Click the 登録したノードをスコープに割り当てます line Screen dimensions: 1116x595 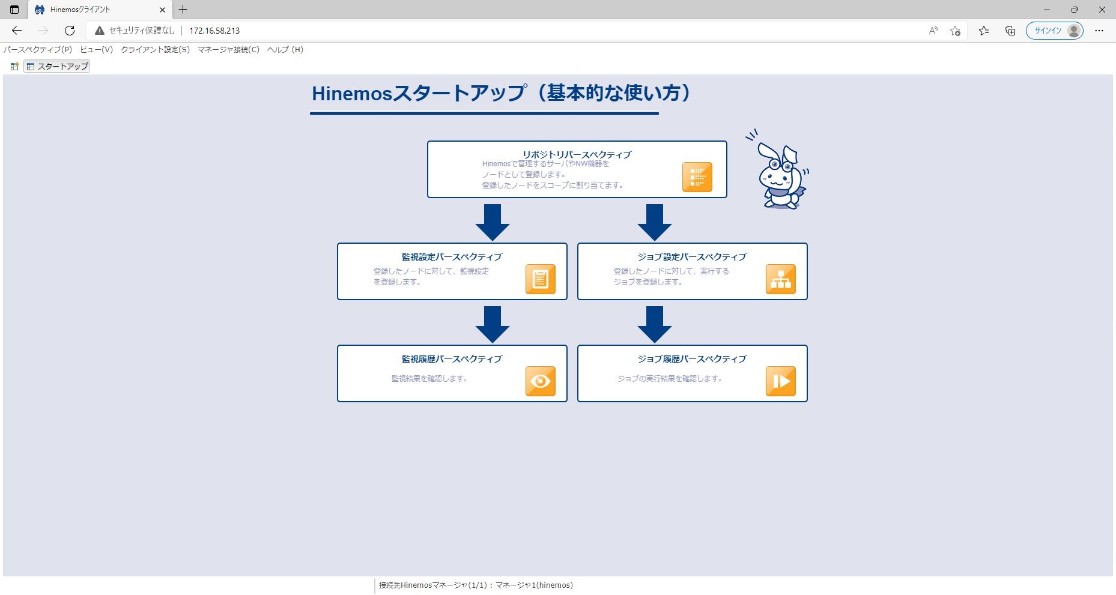tap(553, 185)
